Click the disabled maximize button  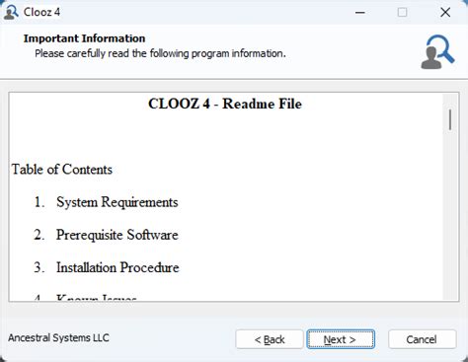[x=402, y=13]
